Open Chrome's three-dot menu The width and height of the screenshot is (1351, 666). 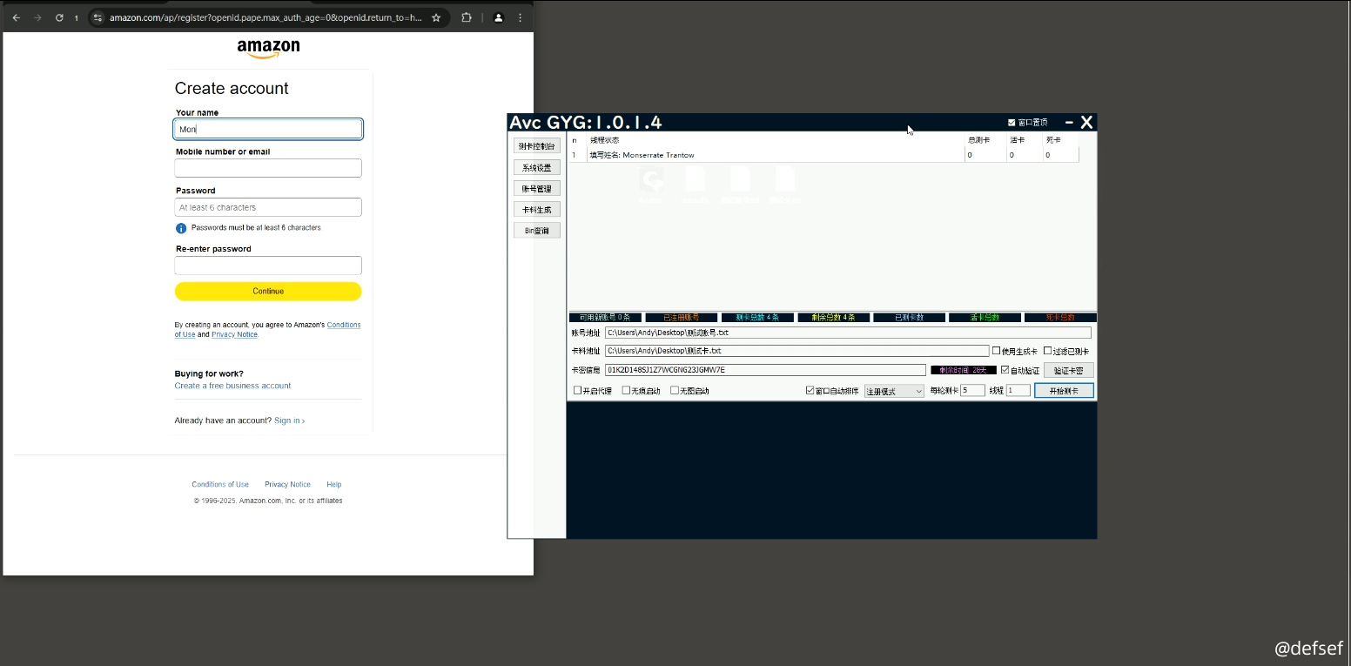[x=521, y=17]
